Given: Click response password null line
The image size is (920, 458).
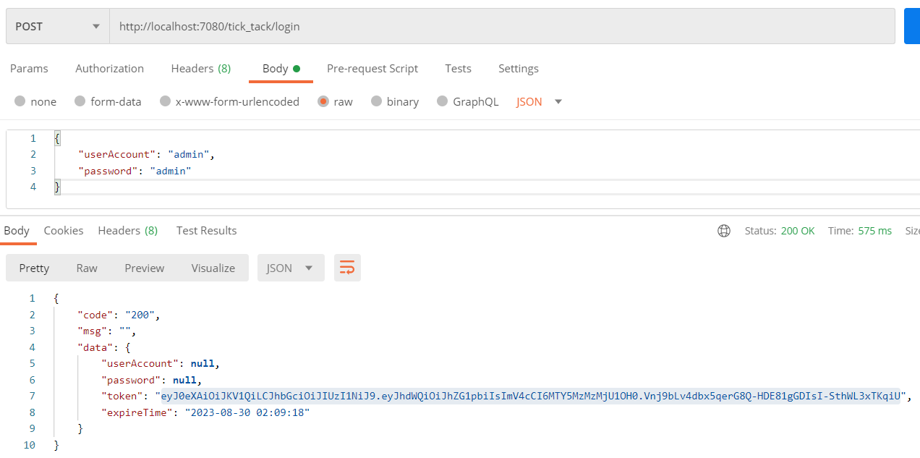Looking at the screenshot, I should [151, 380].
